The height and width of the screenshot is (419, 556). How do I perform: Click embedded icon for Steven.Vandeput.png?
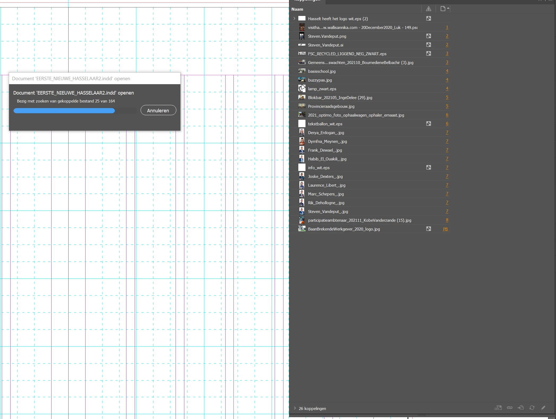click(428, 36)
